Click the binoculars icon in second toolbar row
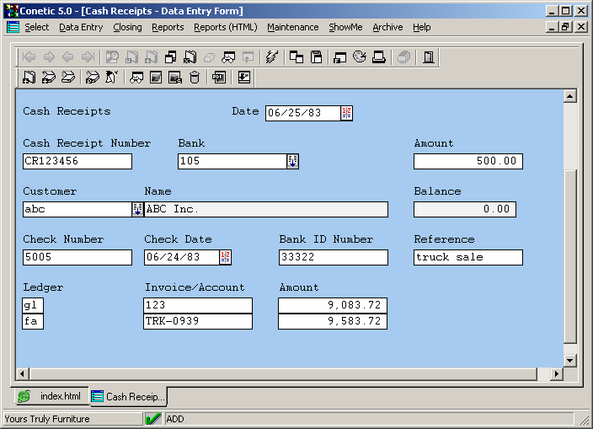 [x=136, y=78]
